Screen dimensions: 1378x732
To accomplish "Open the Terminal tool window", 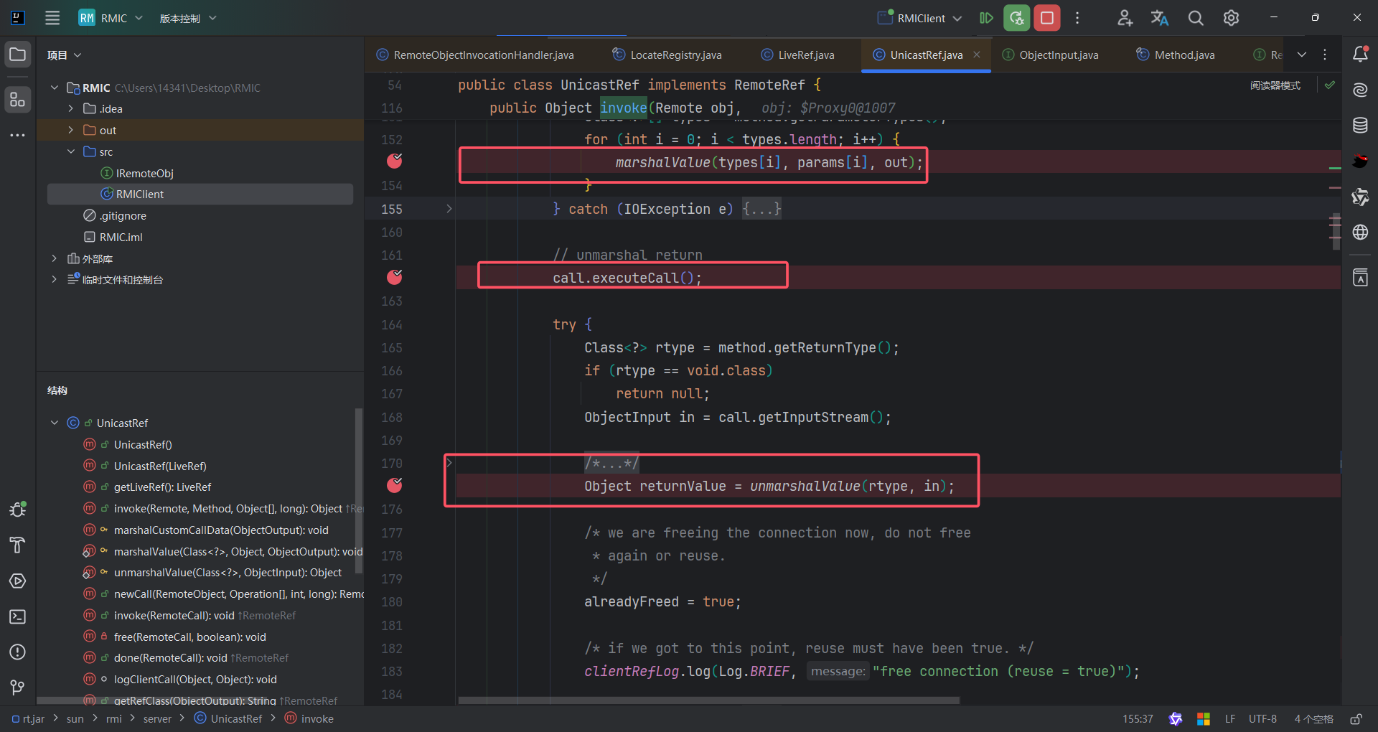I will (18, 616).
